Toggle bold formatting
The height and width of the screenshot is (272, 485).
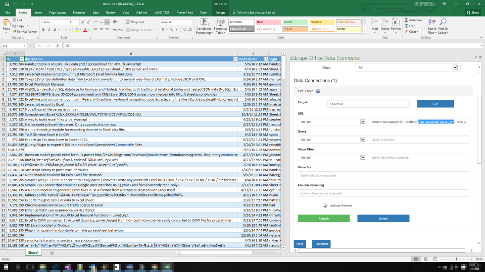click(43, 30)
